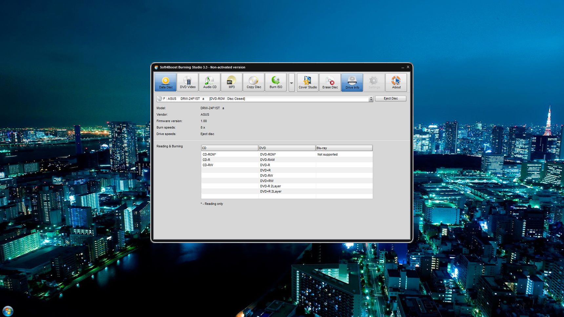Click the DVD column header
Image resolution: width=564 pixels, height=317 pixels.
point(287,148)
